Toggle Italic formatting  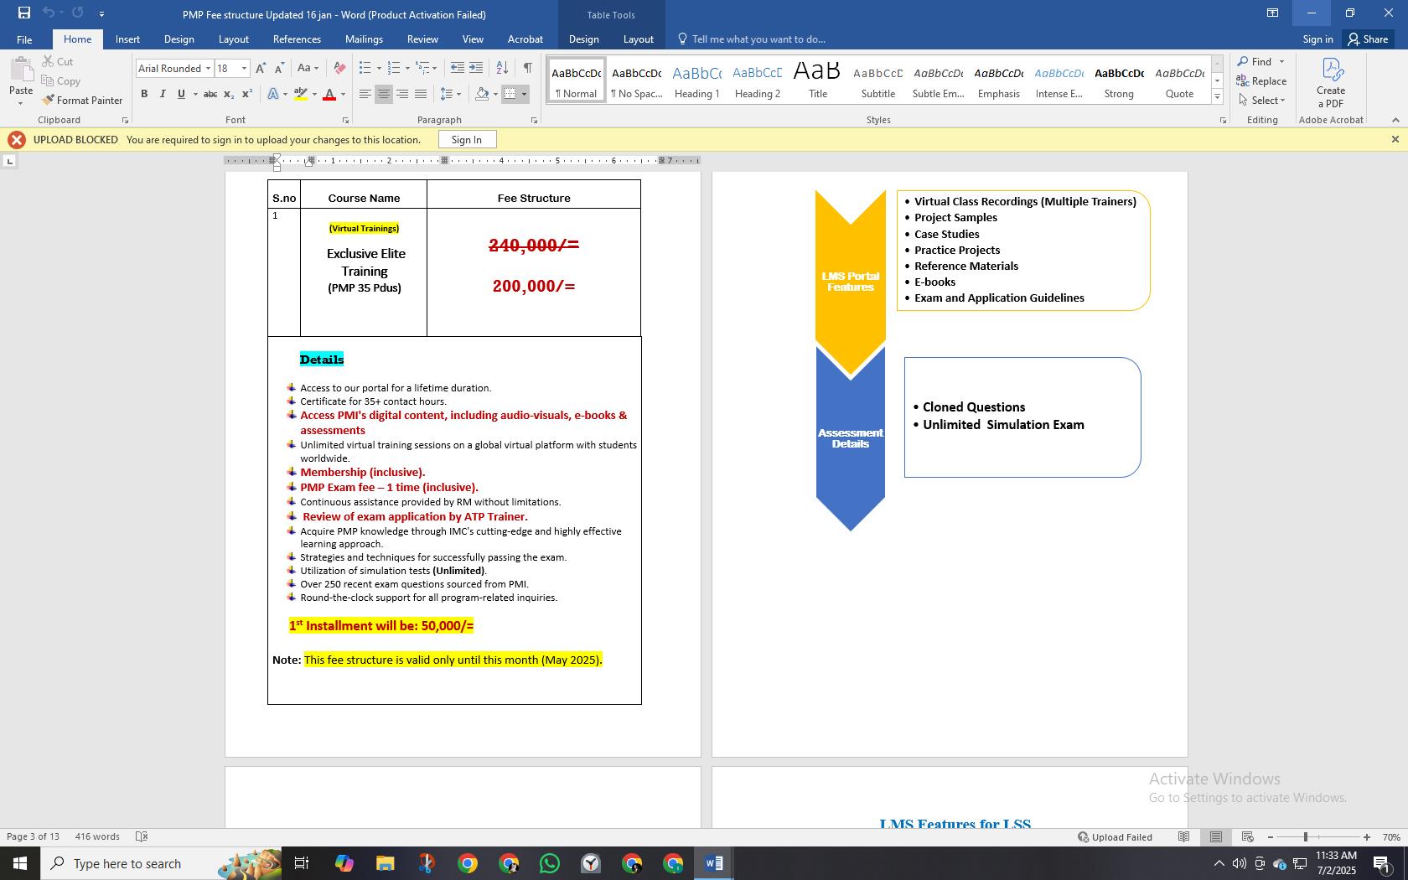pyautogui.click(x=163, y=94)
